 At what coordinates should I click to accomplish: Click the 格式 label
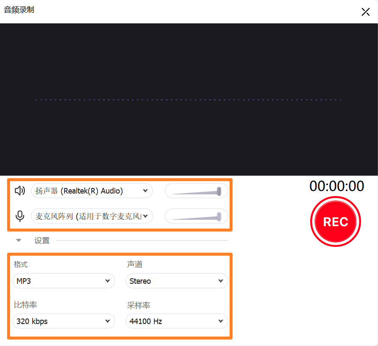pyautogui.click(x=21, y=264)
